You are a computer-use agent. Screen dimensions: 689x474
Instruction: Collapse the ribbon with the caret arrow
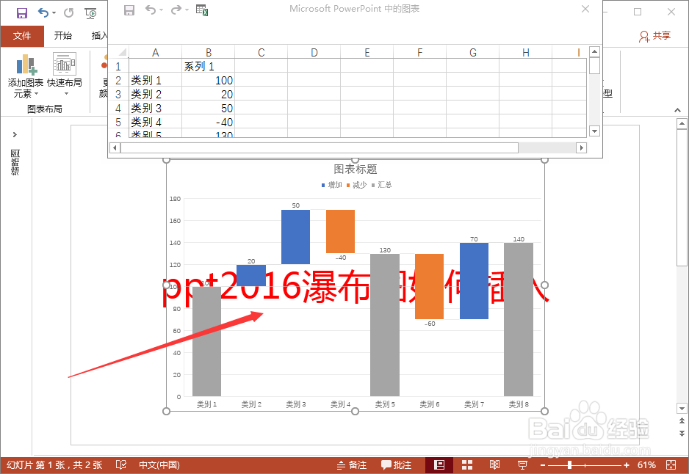(x=677, y=110)
